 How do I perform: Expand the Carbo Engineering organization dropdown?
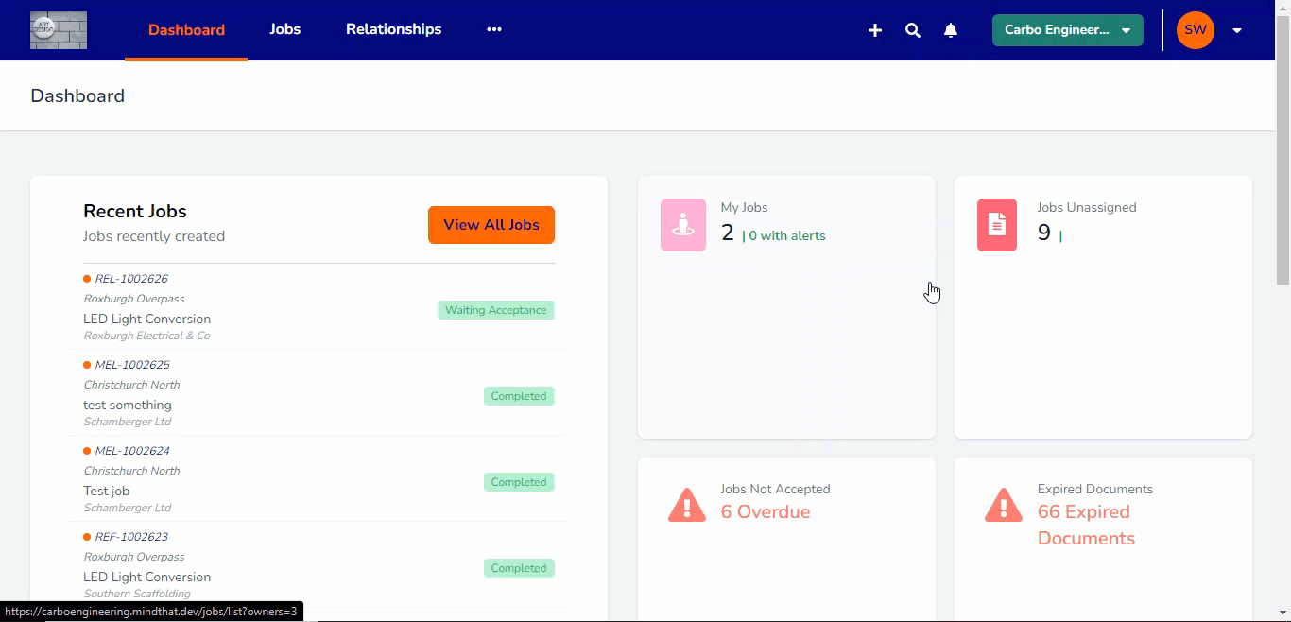(x=1068, y=30)
